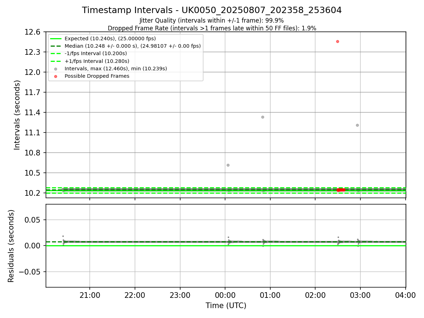Image resolution: width=424 pixels, height=318 pixels.
Task: Click the −0.05 residuals tick label
Action: click(30, 272)
